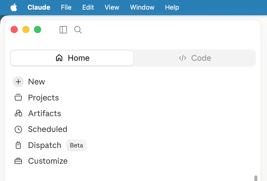The height and width of the screenshot is (181, 267).
Task: Click the house icon in Home tab
Action: (x=59, y=58)
